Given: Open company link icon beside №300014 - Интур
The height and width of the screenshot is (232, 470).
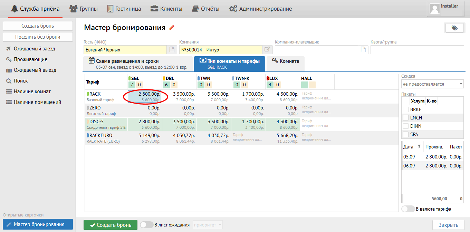Looking at the screenshot, I should pyautogui.click(x=267, y=50).
